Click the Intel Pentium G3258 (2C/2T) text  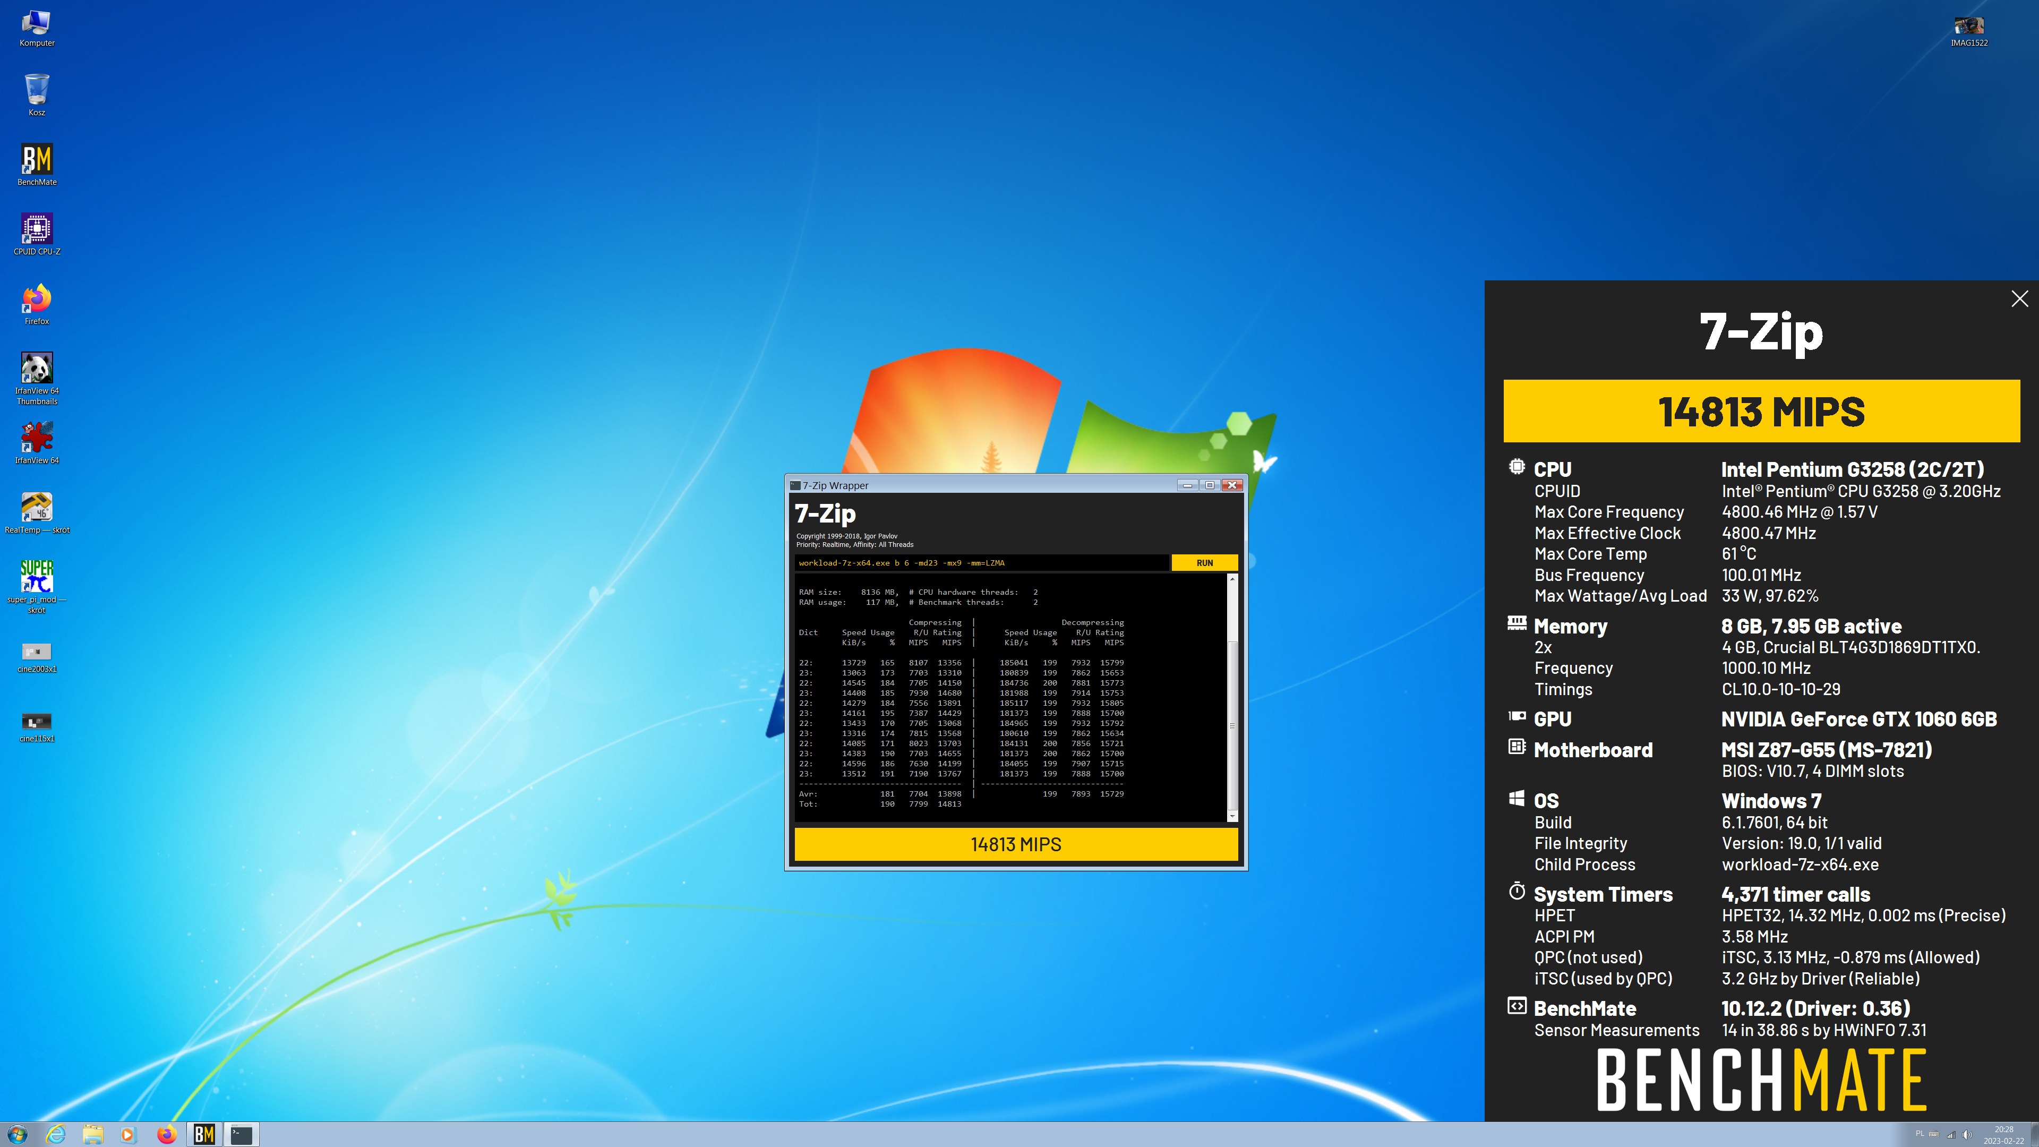click(1852, 469)
